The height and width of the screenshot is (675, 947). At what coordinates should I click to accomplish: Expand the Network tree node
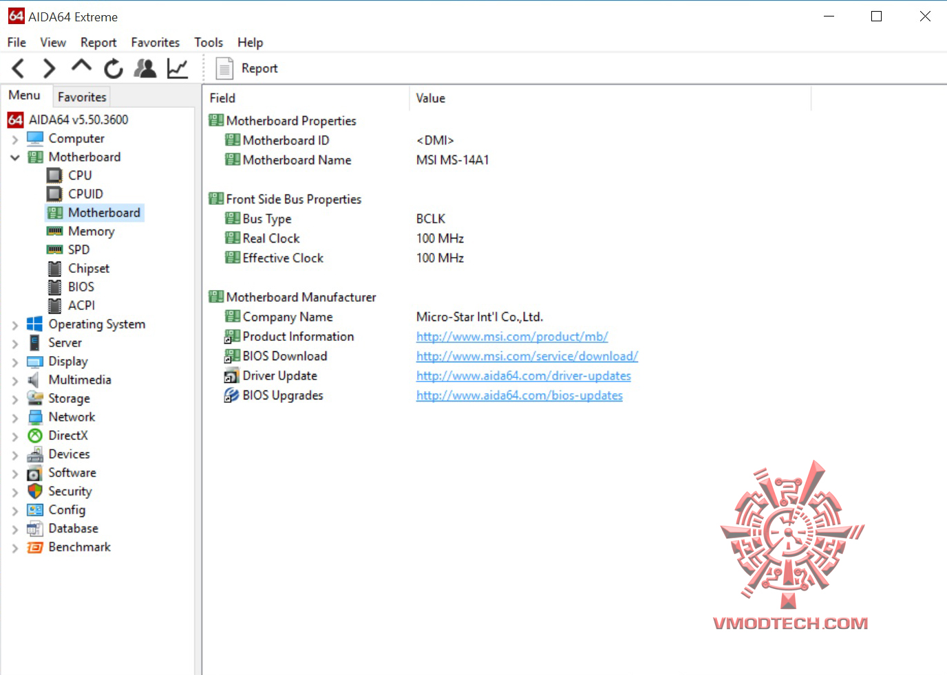pyautogui.click(x=14, y=417)
